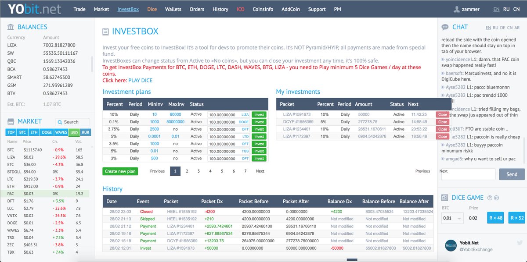Open the Trade menu
Viewport: 527px width, 262px height.
tap(79, 9)
